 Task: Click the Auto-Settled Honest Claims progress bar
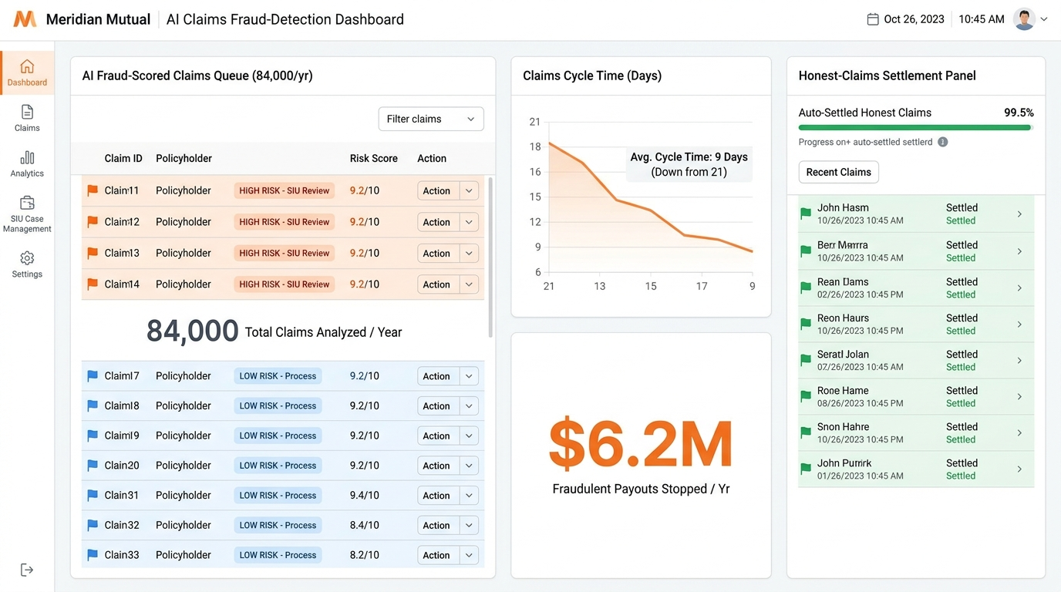click(916, 128)
